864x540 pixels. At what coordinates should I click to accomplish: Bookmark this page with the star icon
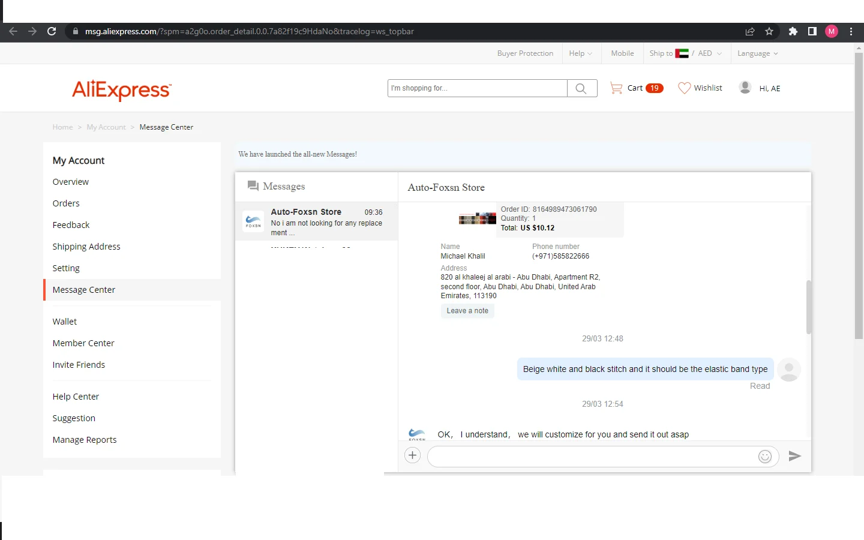pos(769,31)
